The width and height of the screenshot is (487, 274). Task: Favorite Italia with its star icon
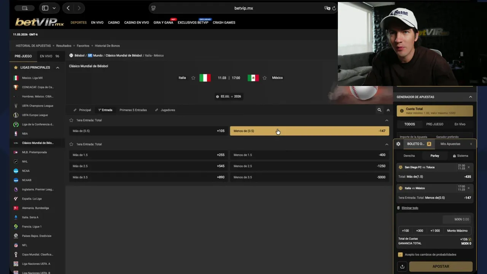click(193, 78)
